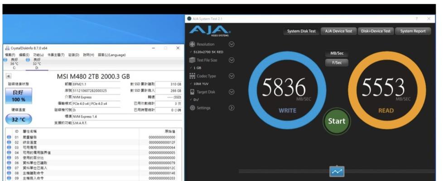
Task: Click the blue WRITE speed gauge ring
Action: click(x=287, y=90)
